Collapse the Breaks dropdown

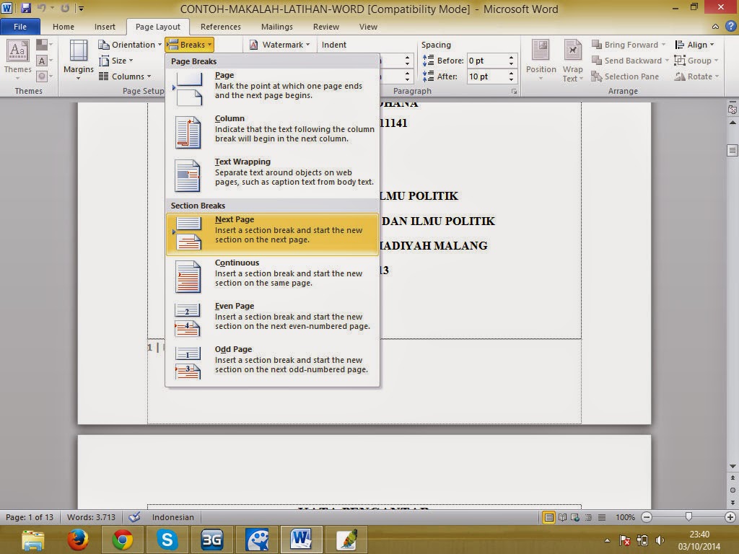point(189,45)
